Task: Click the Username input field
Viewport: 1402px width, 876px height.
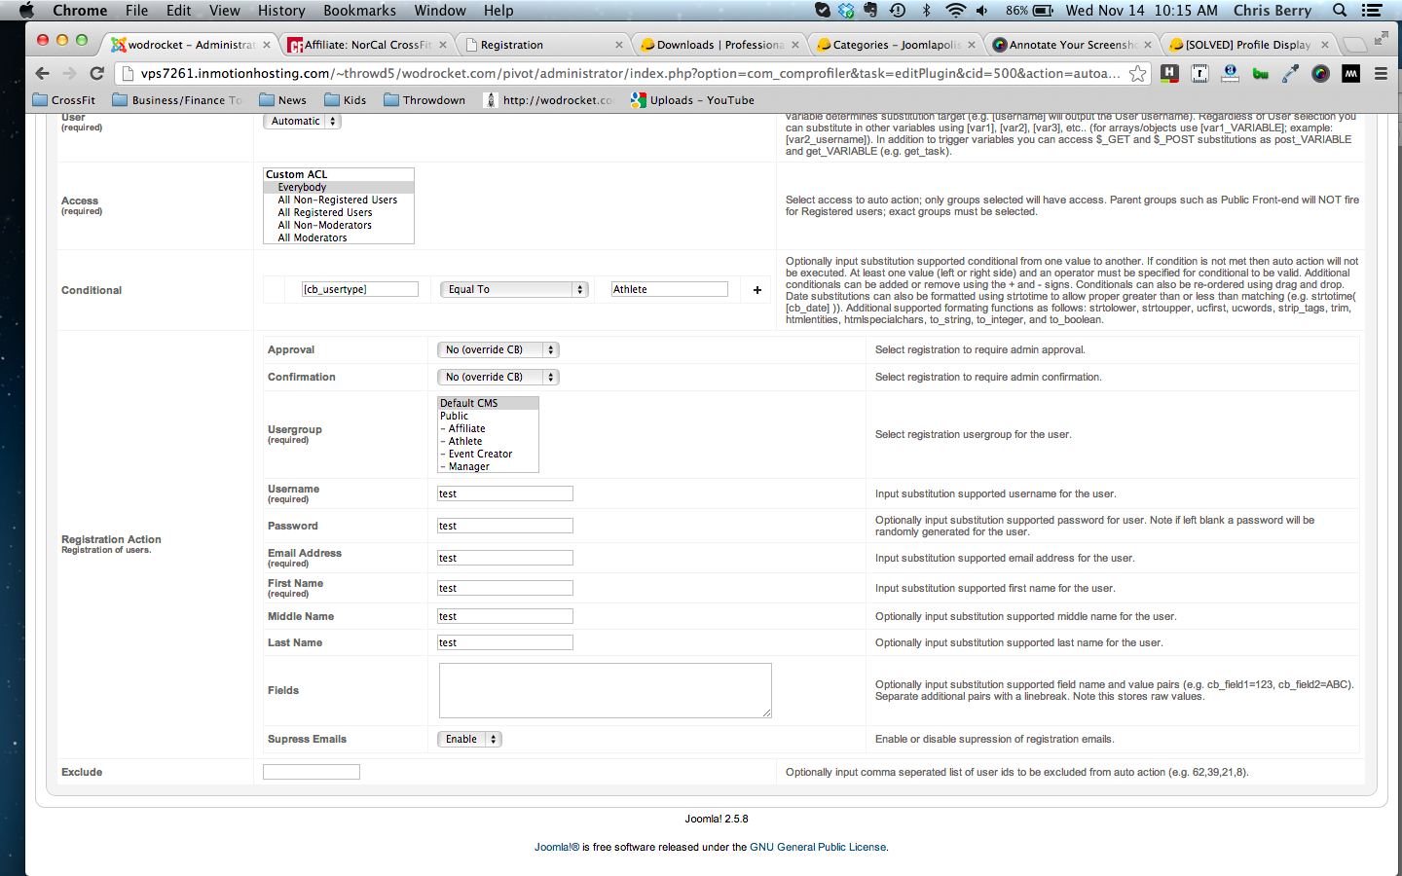Action: pos(505,493)
